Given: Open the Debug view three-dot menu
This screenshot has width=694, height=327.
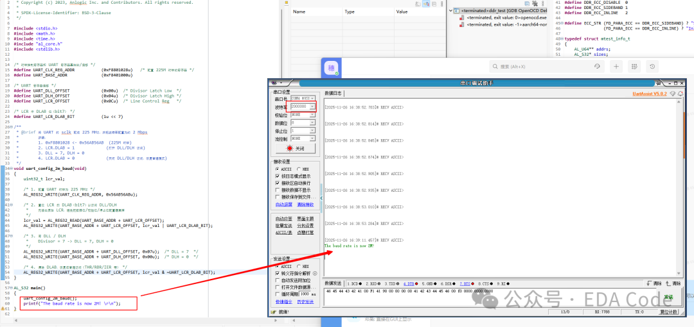Looking at the screenshot, I should coord(542,4).
